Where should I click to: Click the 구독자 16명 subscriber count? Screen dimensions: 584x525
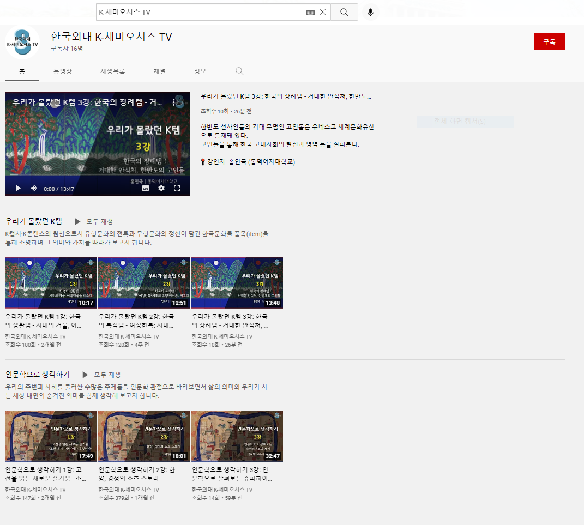pos(67,49)
